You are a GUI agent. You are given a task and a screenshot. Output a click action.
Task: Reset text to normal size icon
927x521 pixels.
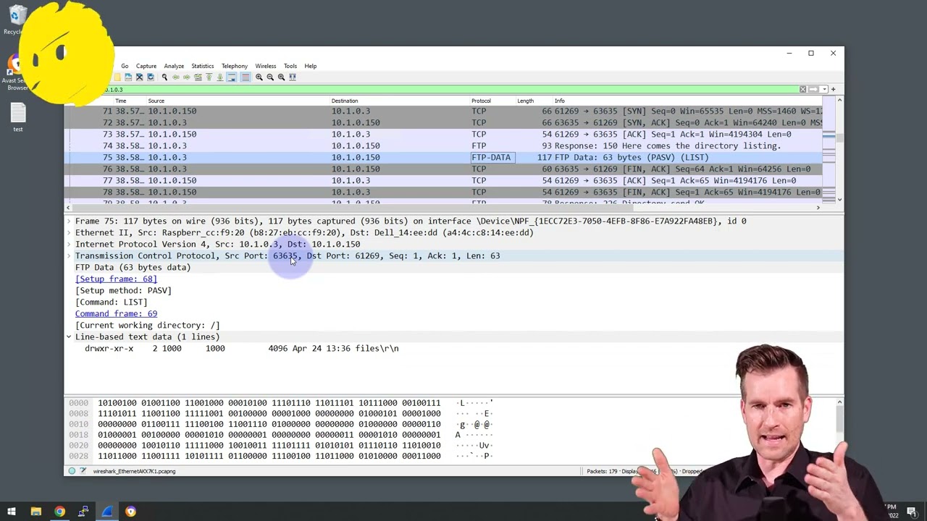(281, 77)
